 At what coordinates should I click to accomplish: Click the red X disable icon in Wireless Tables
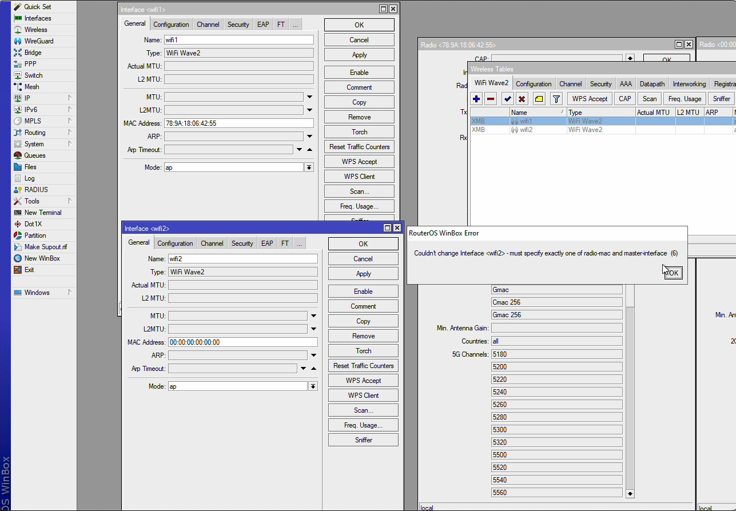point(522,99)
